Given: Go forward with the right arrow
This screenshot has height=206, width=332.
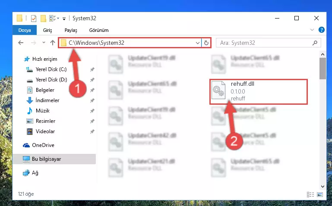Looking at the screenshot, I should click(33, 43).
